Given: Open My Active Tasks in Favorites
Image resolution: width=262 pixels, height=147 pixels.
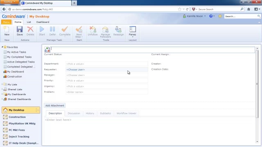Looking at the screenshot, I should (x=16, y=52).
